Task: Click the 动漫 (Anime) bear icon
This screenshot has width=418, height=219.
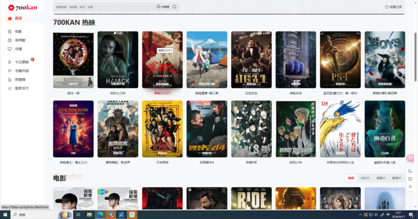Action: click(10, 49)
